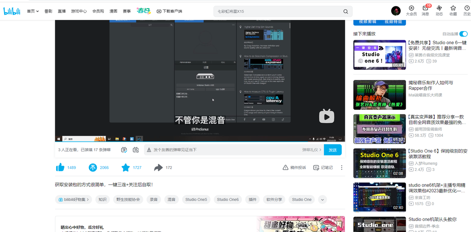471x232 pixels.
Task: Open 赛事 in the header
Action: click(126, 11)
